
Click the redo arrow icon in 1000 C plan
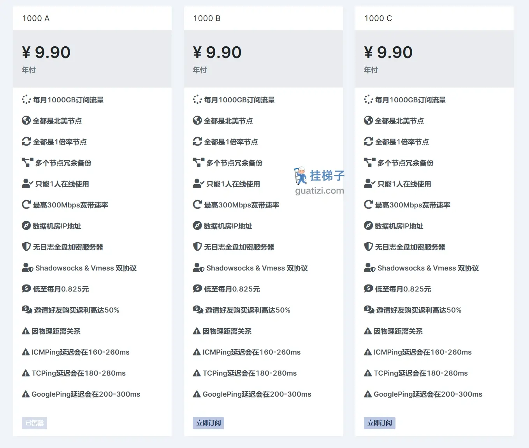(368, 205)
